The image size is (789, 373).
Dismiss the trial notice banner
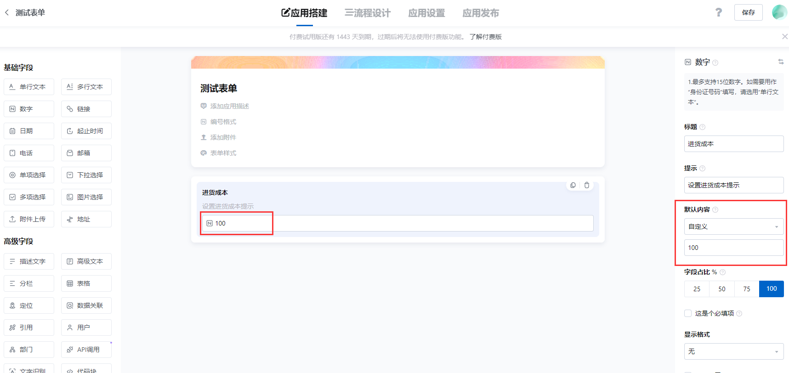[x=785, y=37]
